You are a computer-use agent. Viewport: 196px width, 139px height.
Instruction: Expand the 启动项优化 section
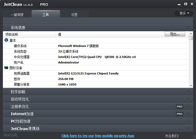(188, 99)
